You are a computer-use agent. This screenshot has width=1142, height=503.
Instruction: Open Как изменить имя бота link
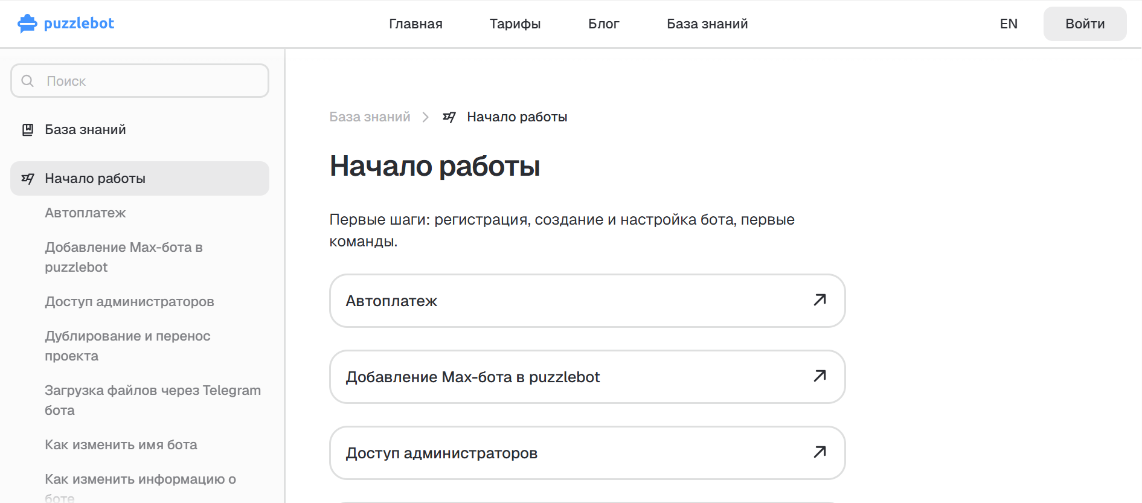pos(121,445)
